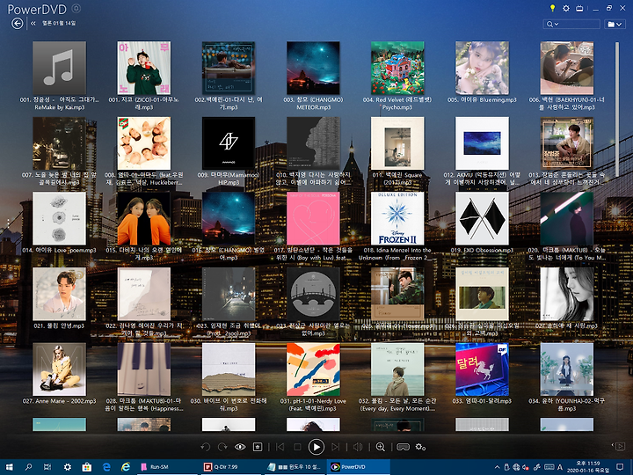Open player settings gears in control bar
633x475 pixels.
tap(420, 447)
